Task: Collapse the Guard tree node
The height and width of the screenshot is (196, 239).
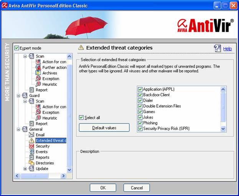Action: (18, 96)
